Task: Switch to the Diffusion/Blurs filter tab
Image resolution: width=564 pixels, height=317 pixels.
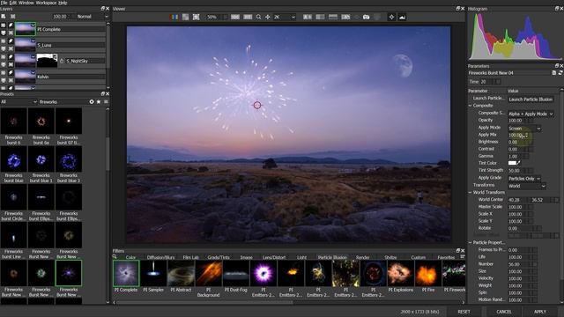Action: pyautogui.click(x=160, y=257)
